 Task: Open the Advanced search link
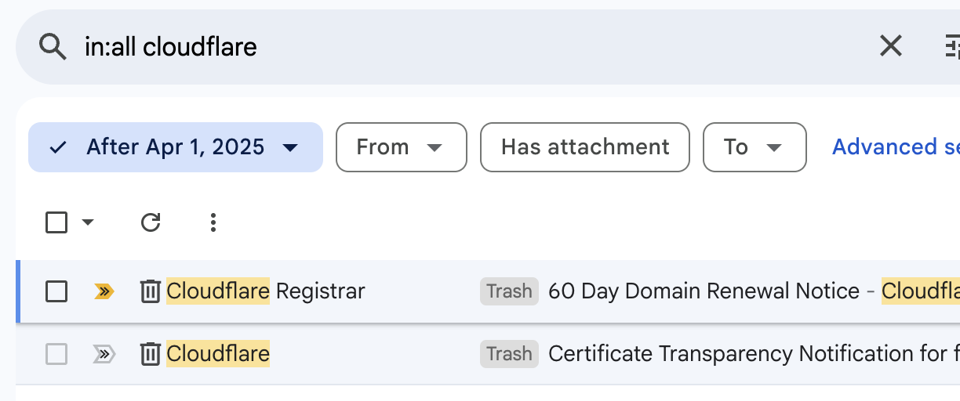click(894, 147)
